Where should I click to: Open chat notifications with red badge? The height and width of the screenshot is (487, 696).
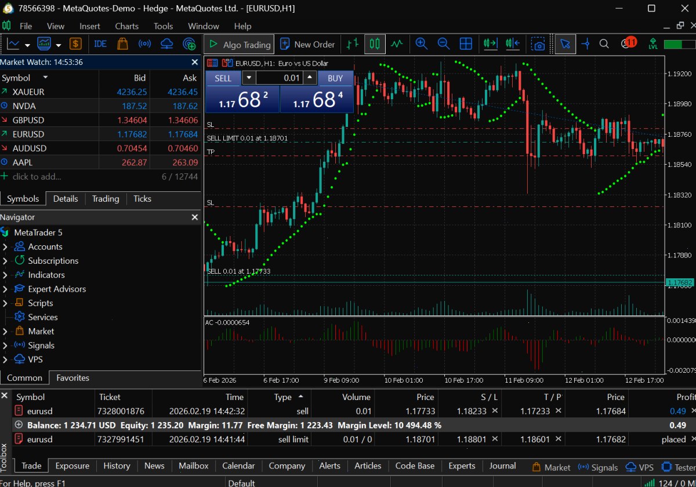click(x=628, y=43)
